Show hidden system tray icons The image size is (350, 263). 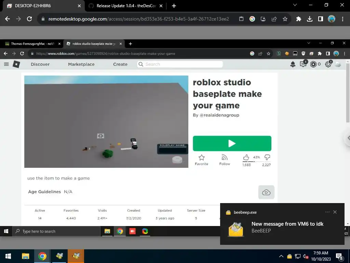pos(281,256)
